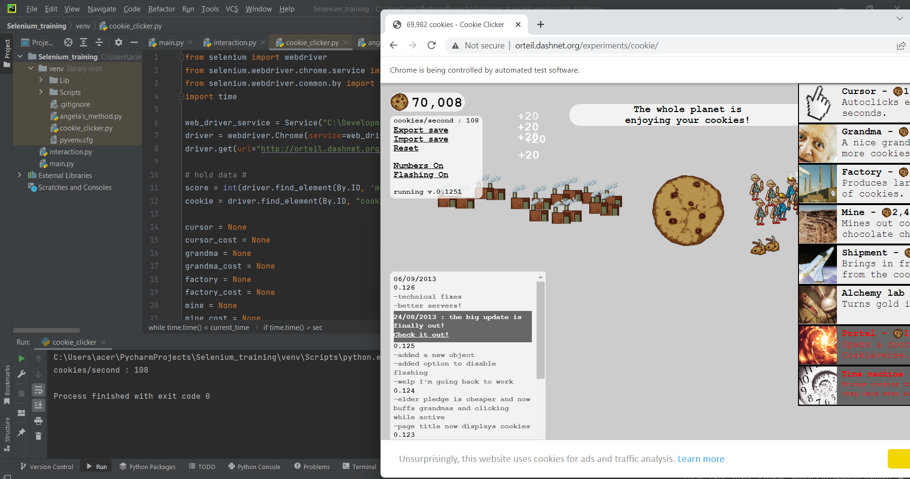
Task: Click down the stack trace arrow
Action: click(x=38, y=375)
